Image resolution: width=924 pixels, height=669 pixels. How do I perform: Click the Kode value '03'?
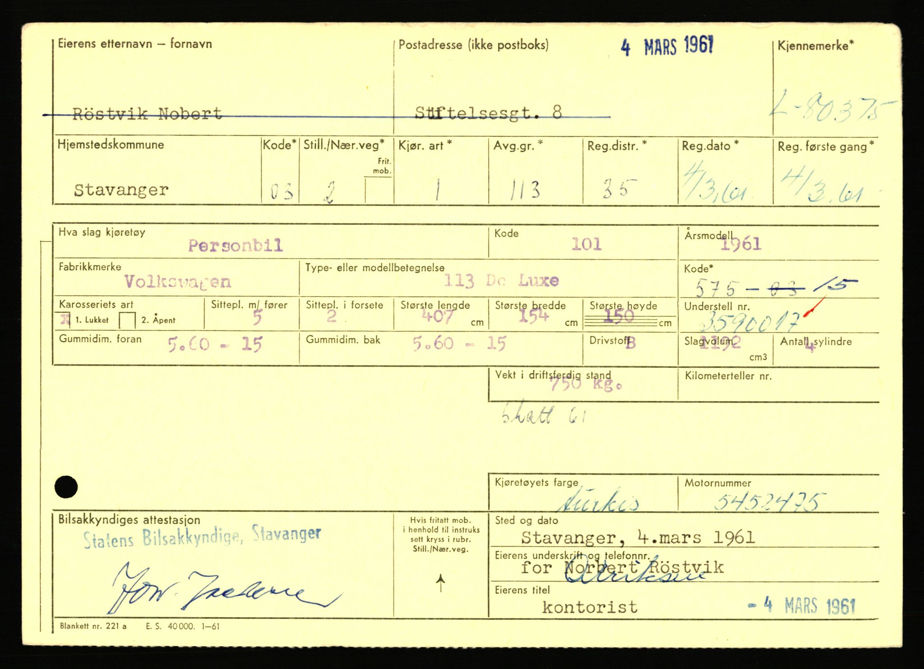click(282, 192)
